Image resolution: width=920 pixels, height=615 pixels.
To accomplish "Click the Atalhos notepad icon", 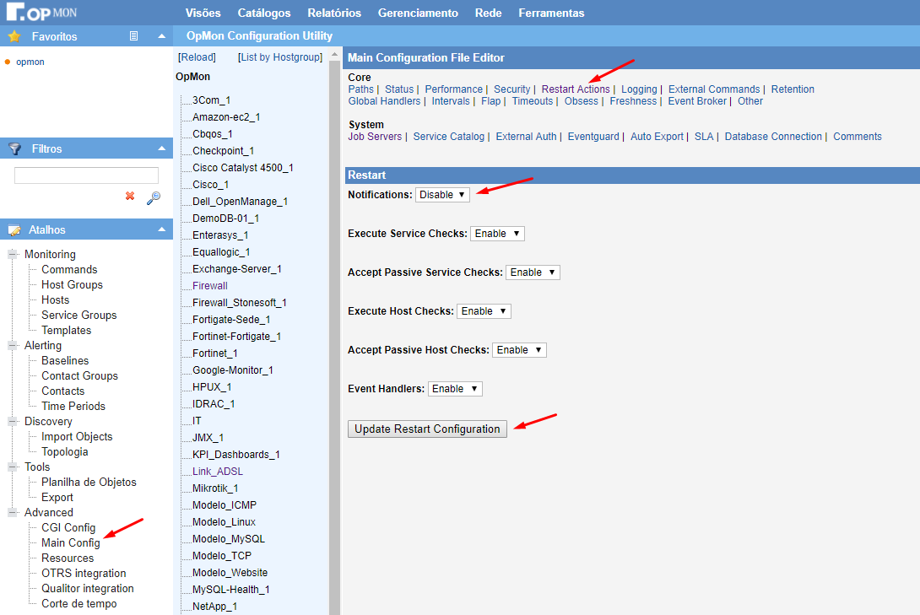I will [14, 229].
